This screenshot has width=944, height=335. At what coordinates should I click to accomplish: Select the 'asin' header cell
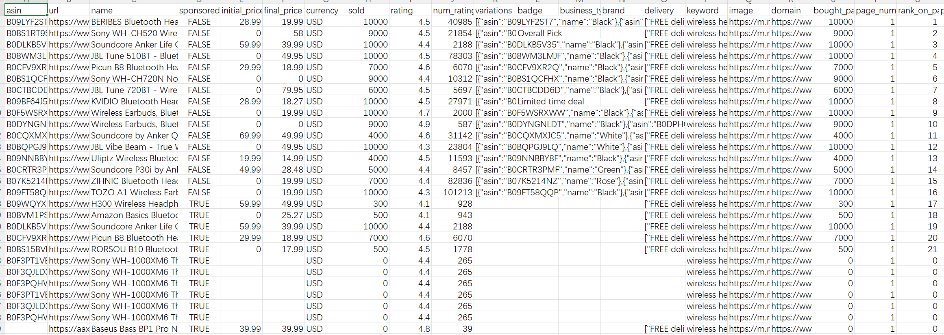point(26,10)
